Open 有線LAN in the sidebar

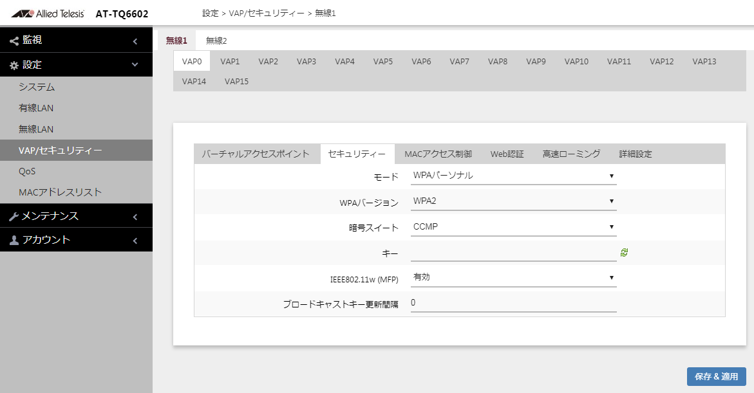coord(77,108)
